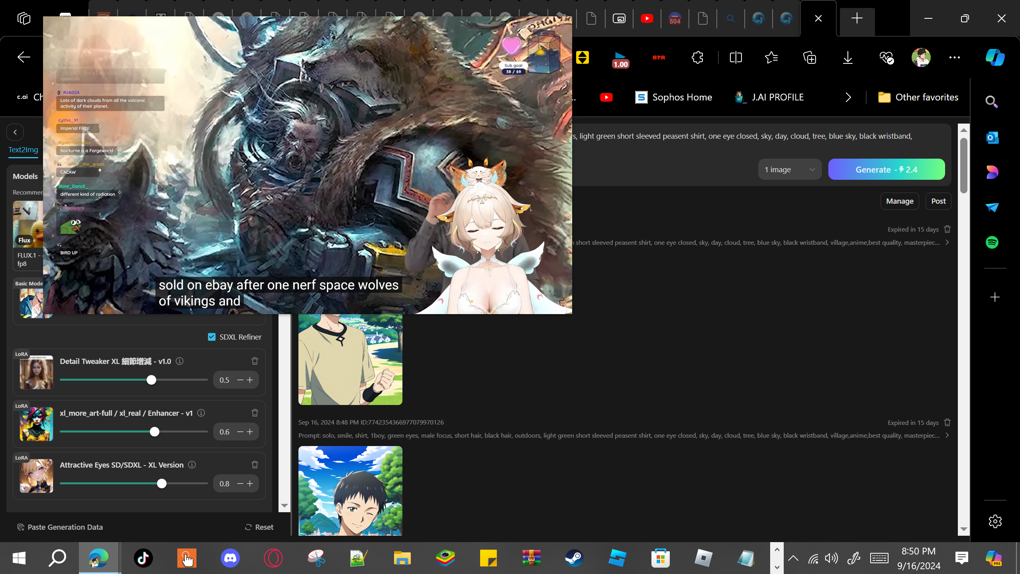Open Spotify in the Edge sidebar
Image resolution: width=1020 pixels, height=574 pixels.
tap(992, 242)
